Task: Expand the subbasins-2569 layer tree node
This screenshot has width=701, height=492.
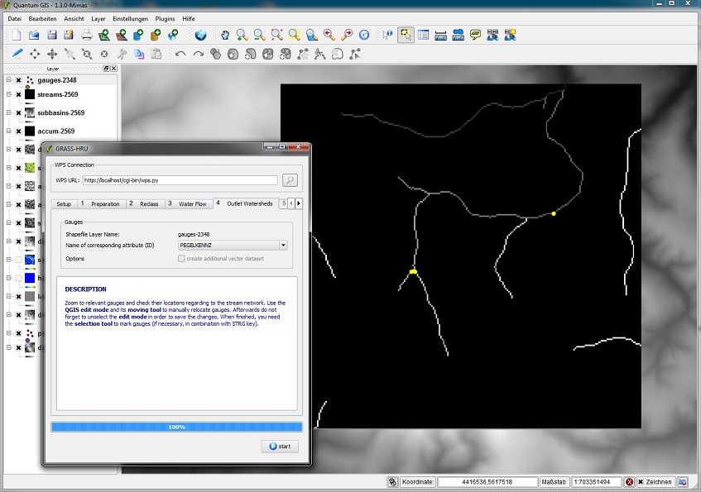Action: (8, 112)
